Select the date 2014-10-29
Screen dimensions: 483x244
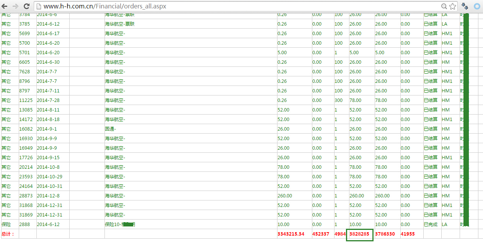point(50,176)
